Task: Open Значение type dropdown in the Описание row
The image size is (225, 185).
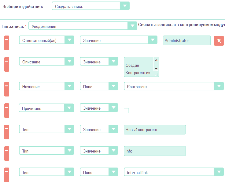Action: tap(99, 62)
